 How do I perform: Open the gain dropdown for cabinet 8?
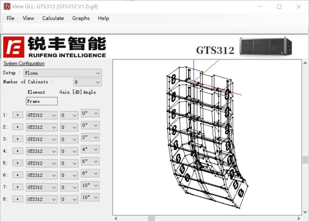coord(69,199)
